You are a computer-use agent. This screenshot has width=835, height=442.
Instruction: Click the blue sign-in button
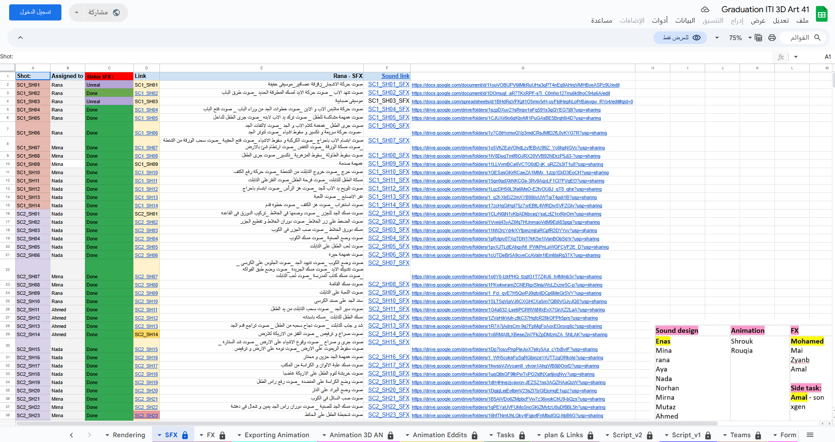point(35,13)
